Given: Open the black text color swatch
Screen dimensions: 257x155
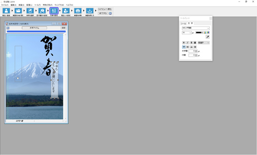Looking at the screenshot, I should tap(199, 32).
